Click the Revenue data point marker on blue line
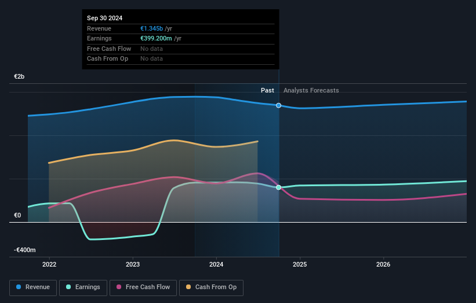Viewport: 476px width, 303px height. (278, 105)
